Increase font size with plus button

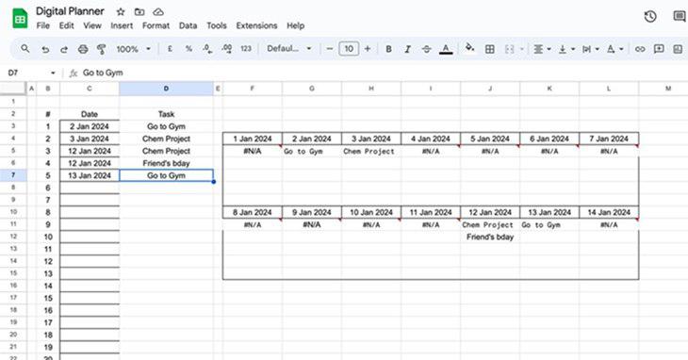[x=368, y=49]
